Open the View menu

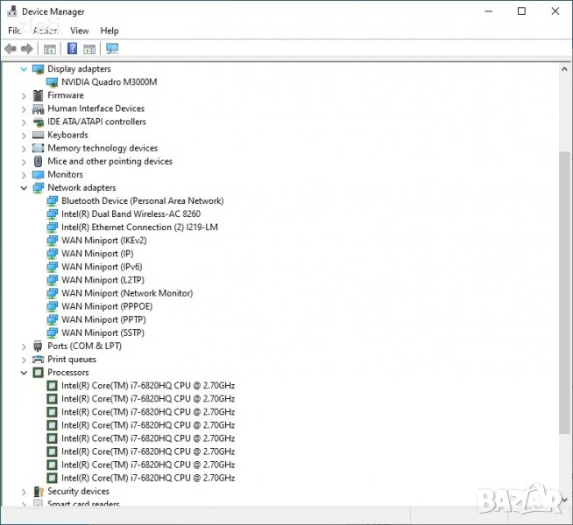[x=80, y=31]
